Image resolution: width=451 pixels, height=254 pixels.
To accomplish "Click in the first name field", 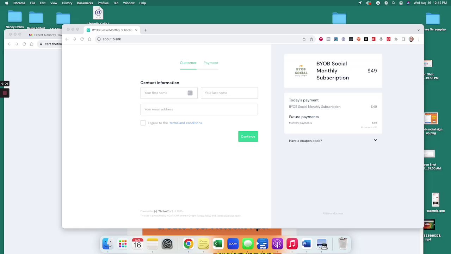I will tap(169, 93).
